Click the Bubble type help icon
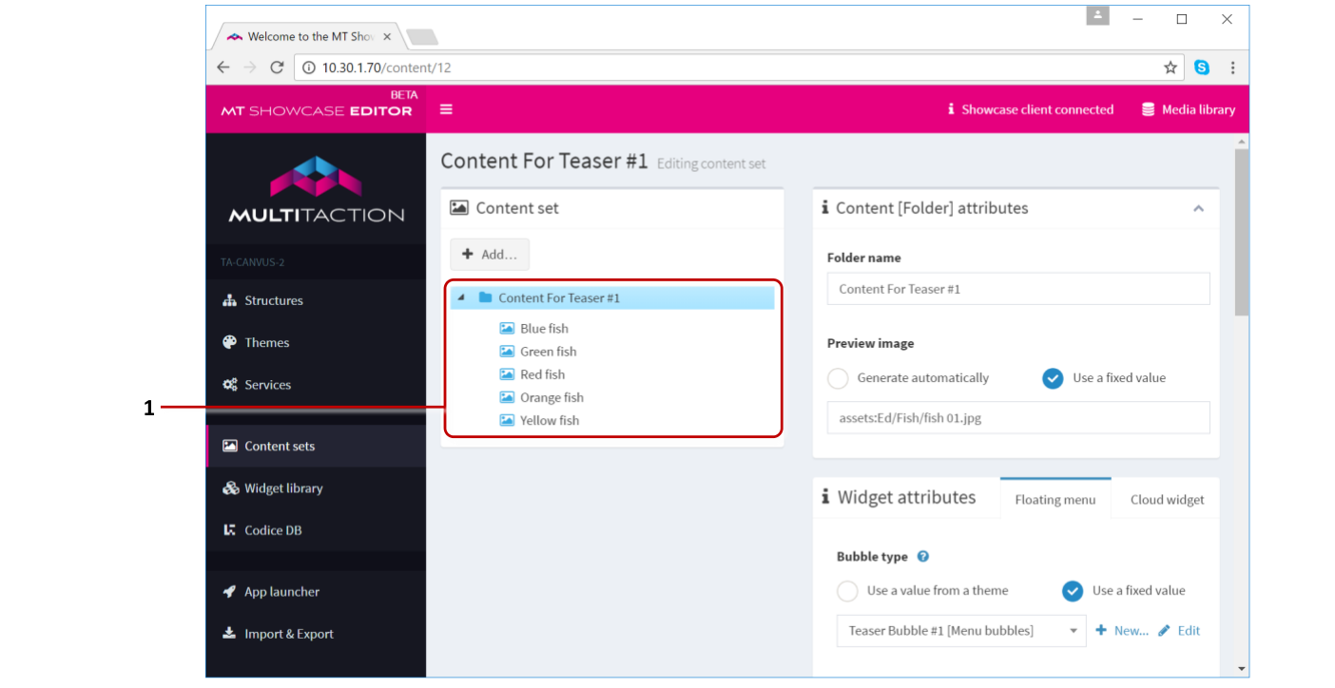This screenshot has height=688, width=1335. [922, 557]
